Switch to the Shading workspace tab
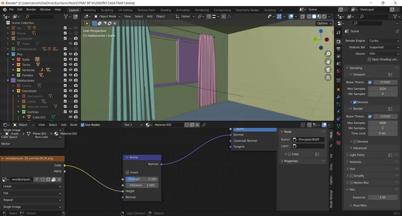402x216 pixels. (165, 9)
